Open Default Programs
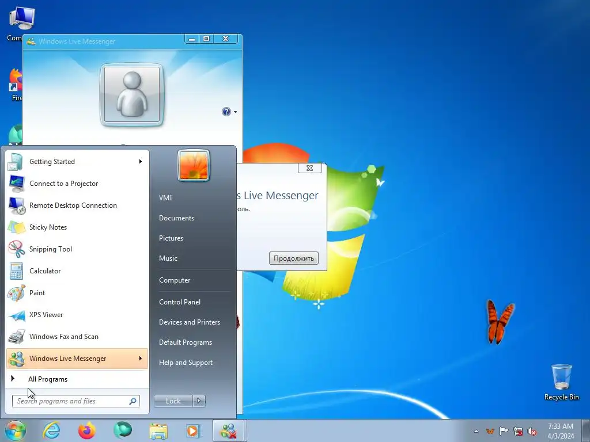The height and width of the screenshot is (442, 590). point(186,342)
